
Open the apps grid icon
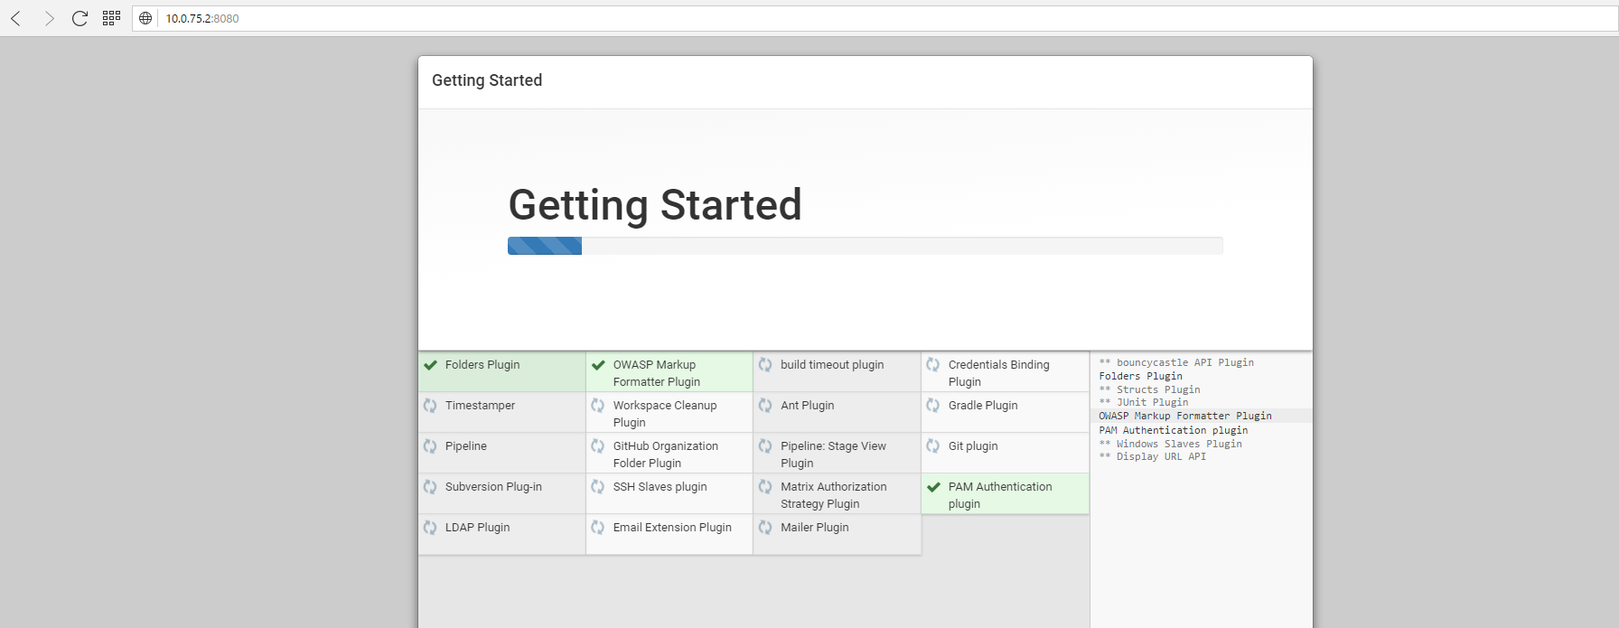pos(111,18)
